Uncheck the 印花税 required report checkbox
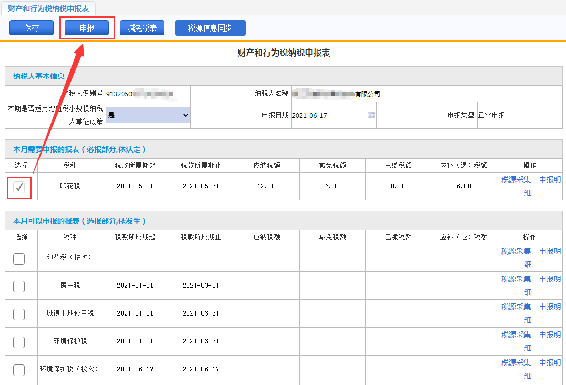 [x=19, y=187]
